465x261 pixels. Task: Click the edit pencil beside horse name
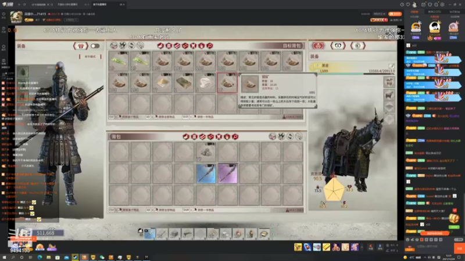point(391,66)
